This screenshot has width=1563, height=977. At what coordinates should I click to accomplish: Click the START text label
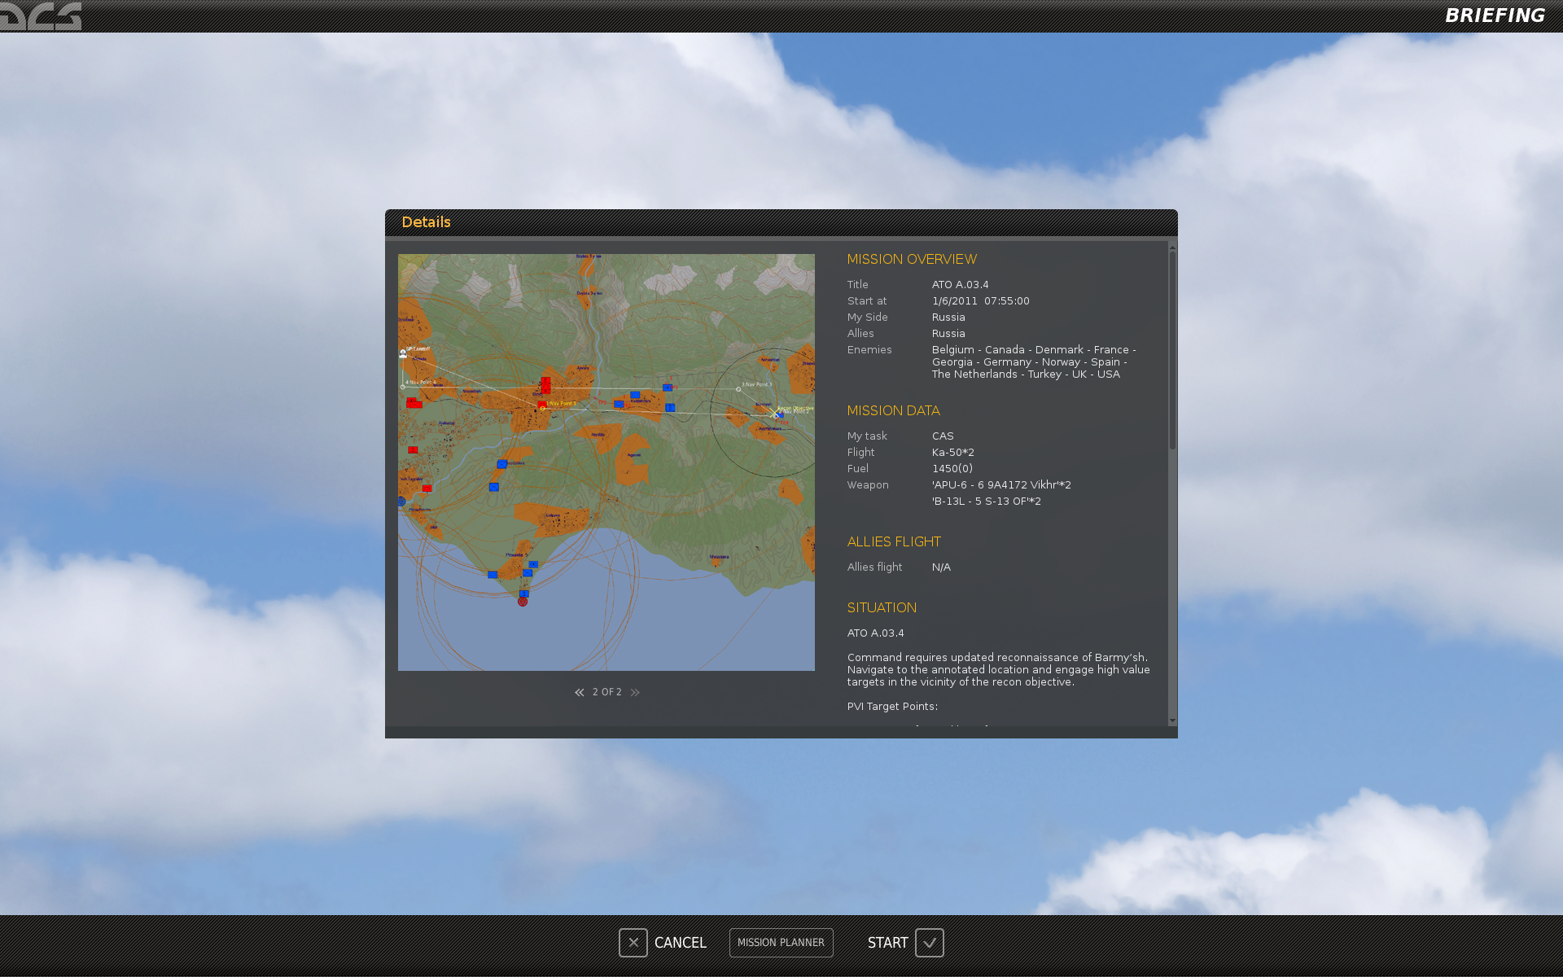click(887, 943)
